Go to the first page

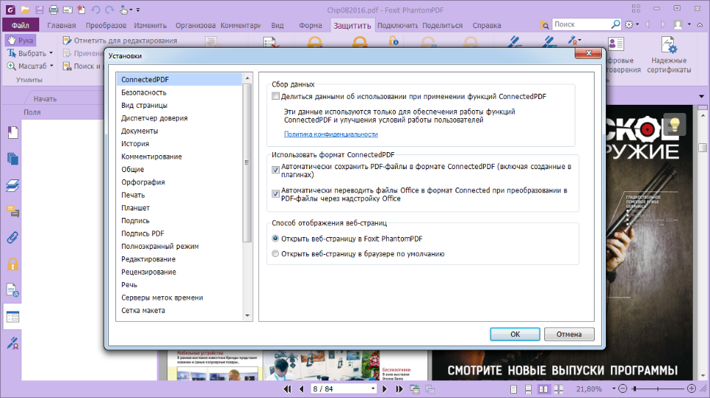coord(287,389)
